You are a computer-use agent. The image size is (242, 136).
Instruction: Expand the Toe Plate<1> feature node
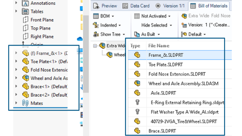point(16,61)
